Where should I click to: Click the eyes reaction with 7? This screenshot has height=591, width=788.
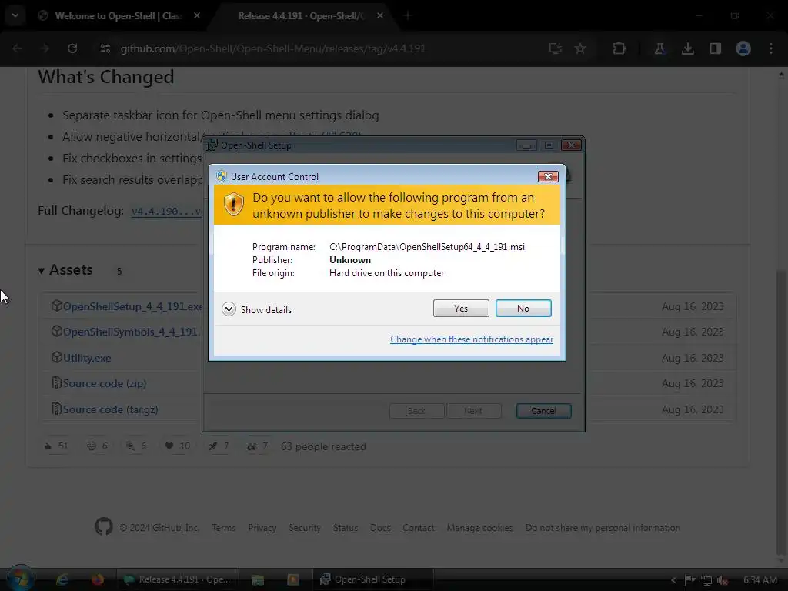(257, 446)
